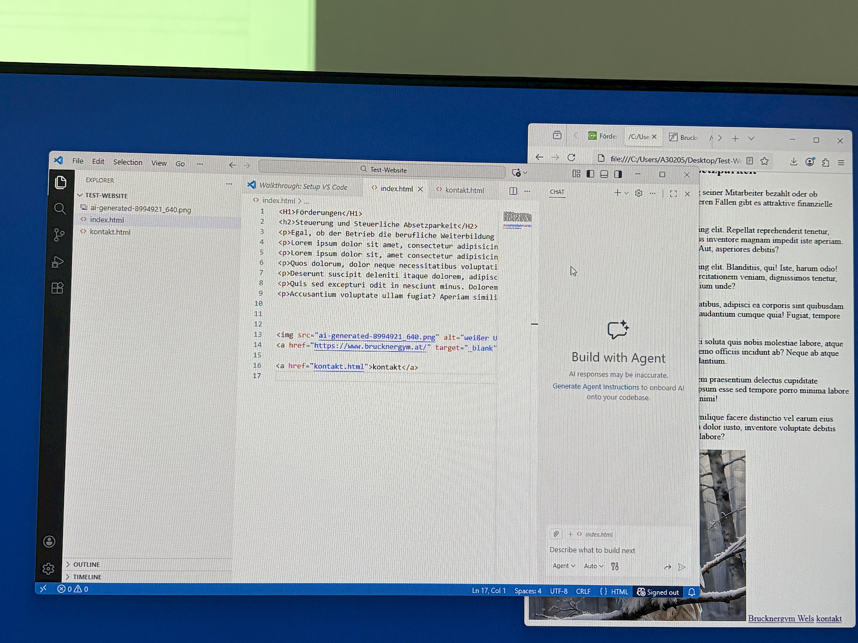The image size is (858, 643).
Task: Expand the TIMELINE section
Action: coord(87,577)
